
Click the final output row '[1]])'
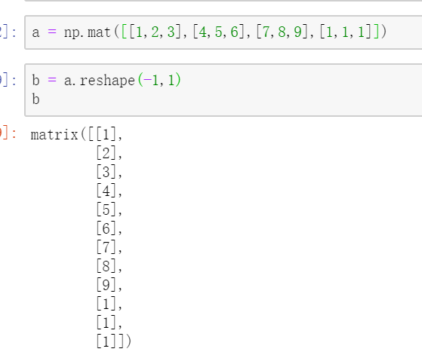[x=114, y=341]
